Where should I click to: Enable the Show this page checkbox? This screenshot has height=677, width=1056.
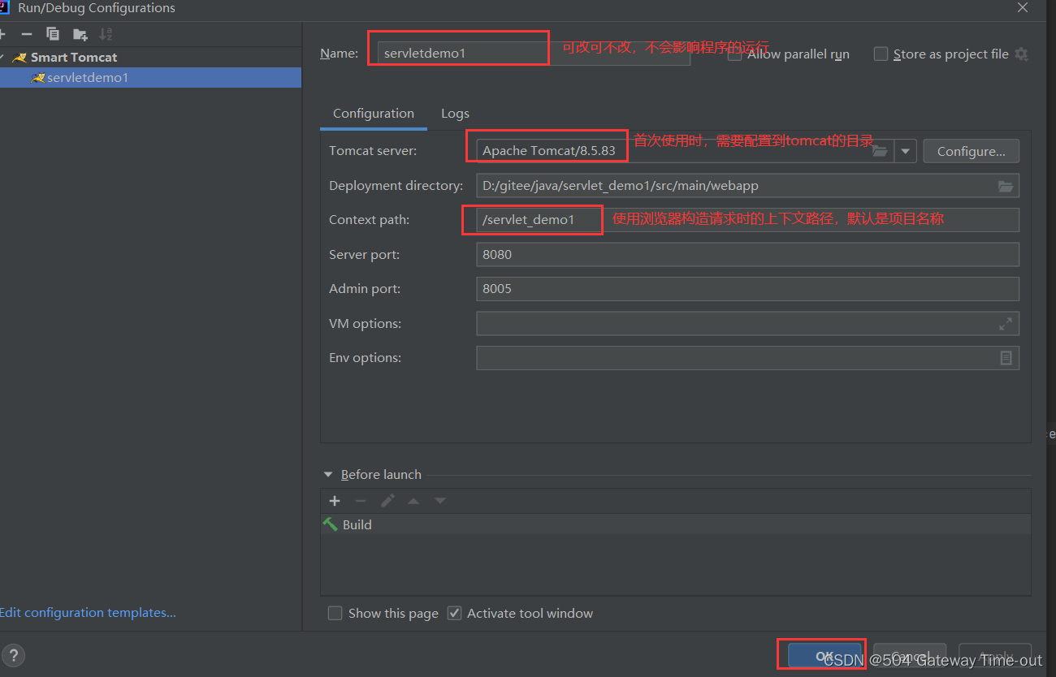tap(335, 614)
